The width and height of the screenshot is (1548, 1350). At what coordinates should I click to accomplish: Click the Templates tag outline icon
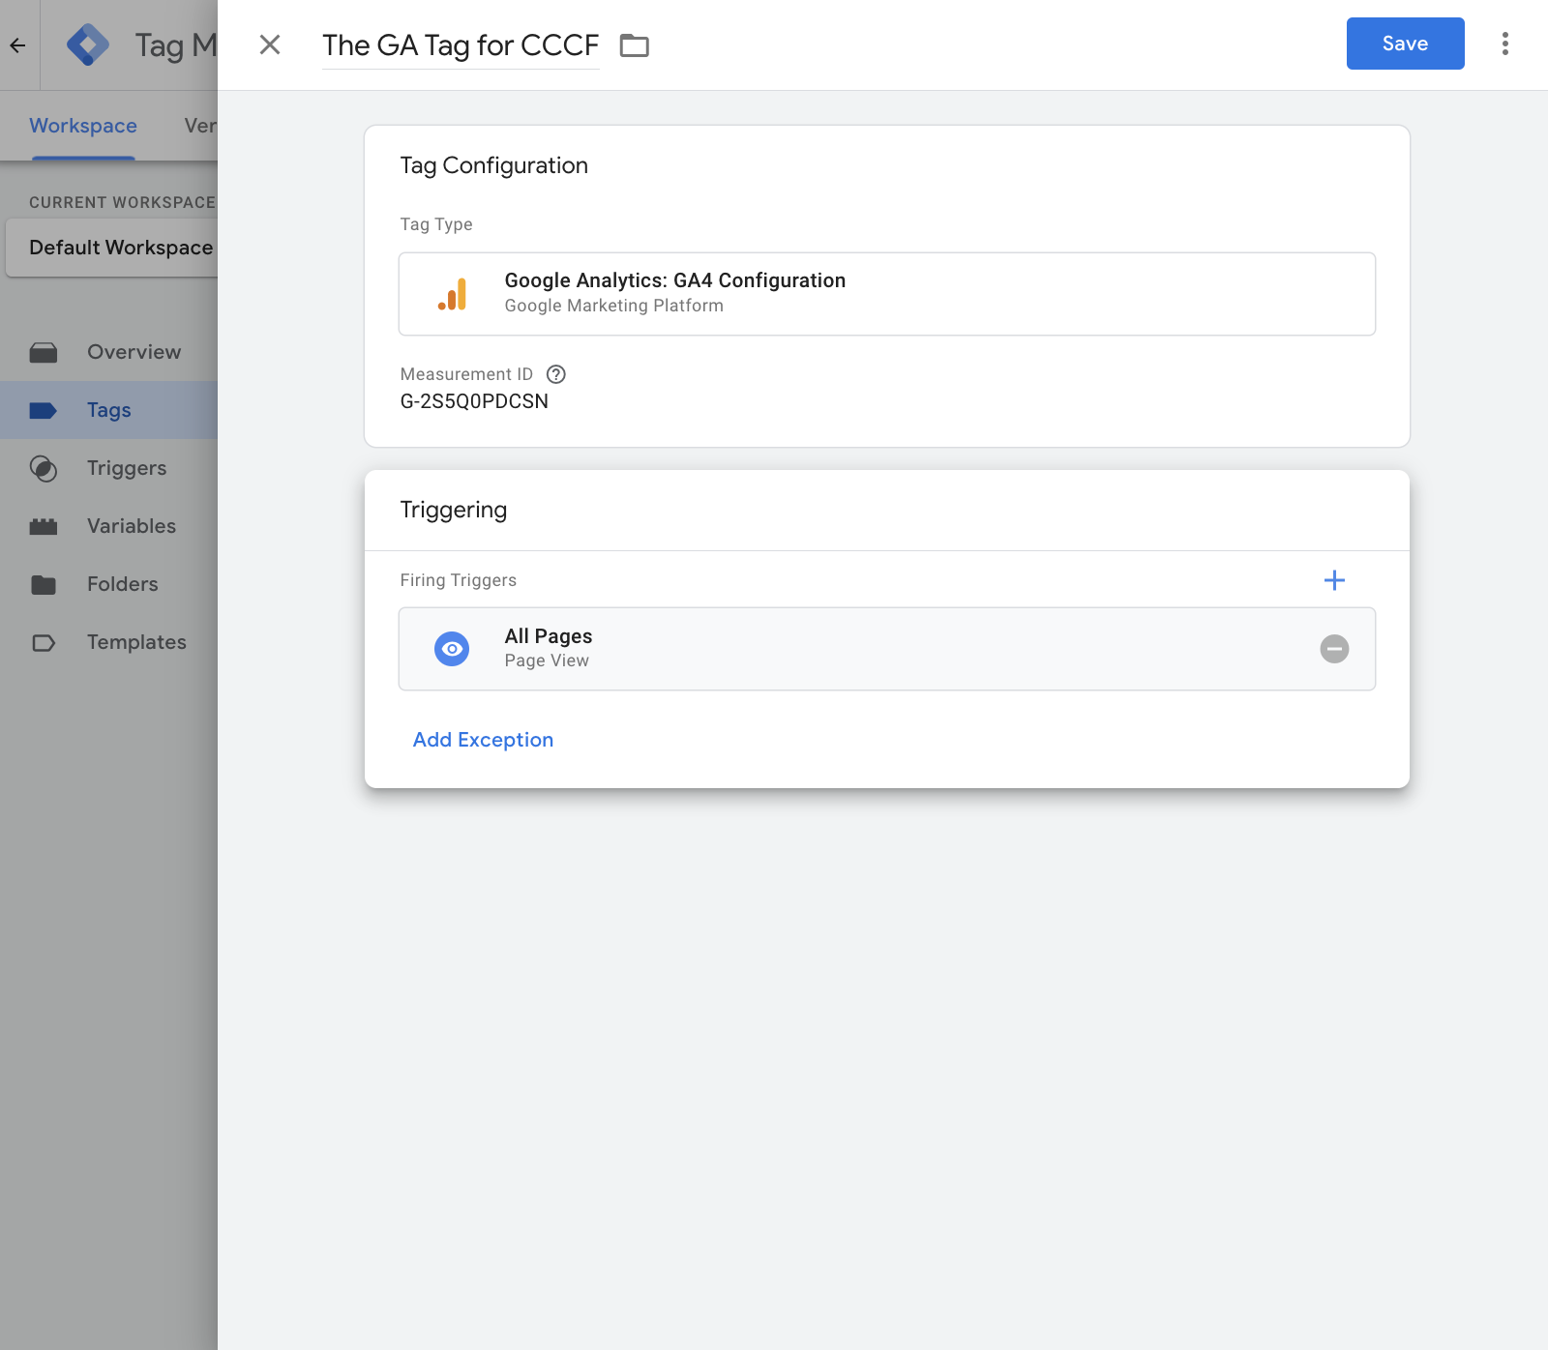pos(44,643)
